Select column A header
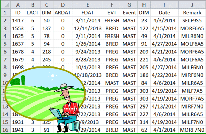Screen dimensions: 206x134 click(18, 5)
